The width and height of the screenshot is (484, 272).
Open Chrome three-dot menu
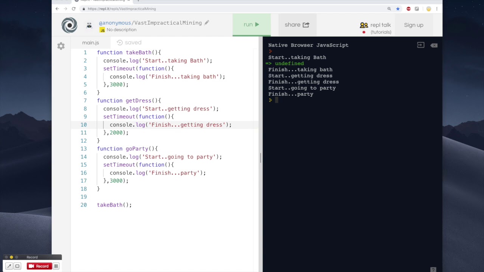tap(437, 9)
